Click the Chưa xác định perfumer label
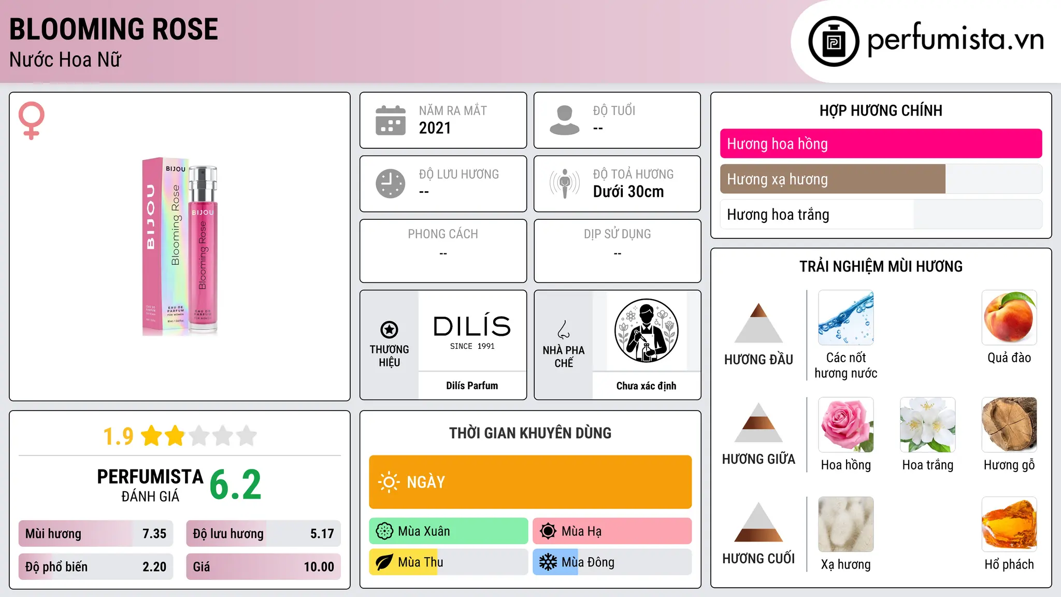The width and height of the screenshot is (1061, 597). point(647,386)
